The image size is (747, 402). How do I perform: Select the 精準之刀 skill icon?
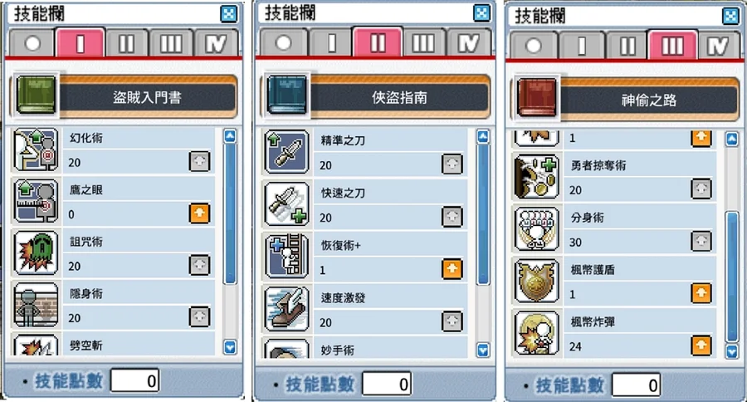[x=287, y=152]
